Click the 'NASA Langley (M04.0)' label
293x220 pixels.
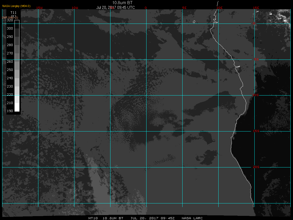tap(16, 6)
